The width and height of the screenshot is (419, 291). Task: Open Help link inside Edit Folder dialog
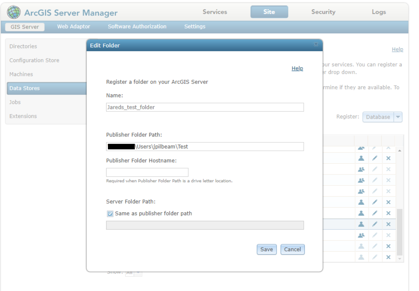coord(297,69)
